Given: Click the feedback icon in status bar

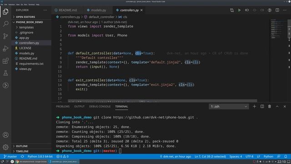Looking at the screenshot, I should 279,157.
